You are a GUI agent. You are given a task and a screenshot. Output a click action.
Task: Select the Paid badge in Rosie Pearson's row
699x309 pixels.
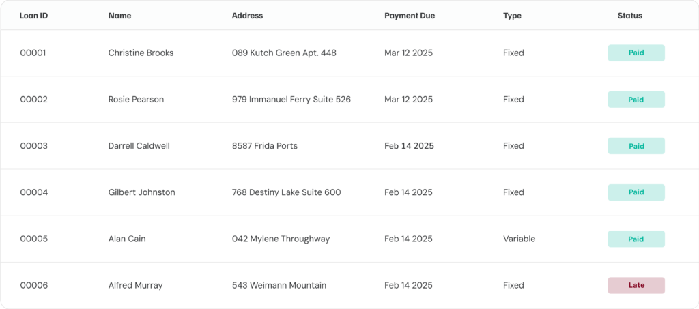click(x=636, y=100)
